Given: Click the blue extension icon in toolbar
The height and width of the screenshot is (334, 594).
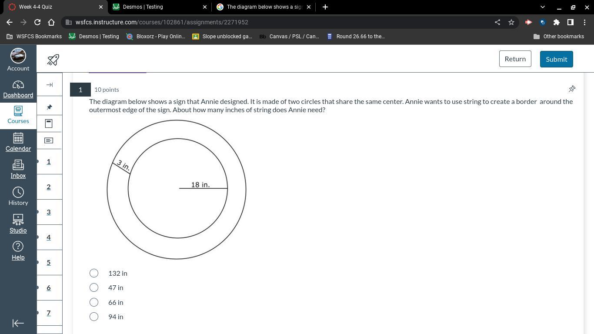Looking at the screenshot, I should [543, 22].
